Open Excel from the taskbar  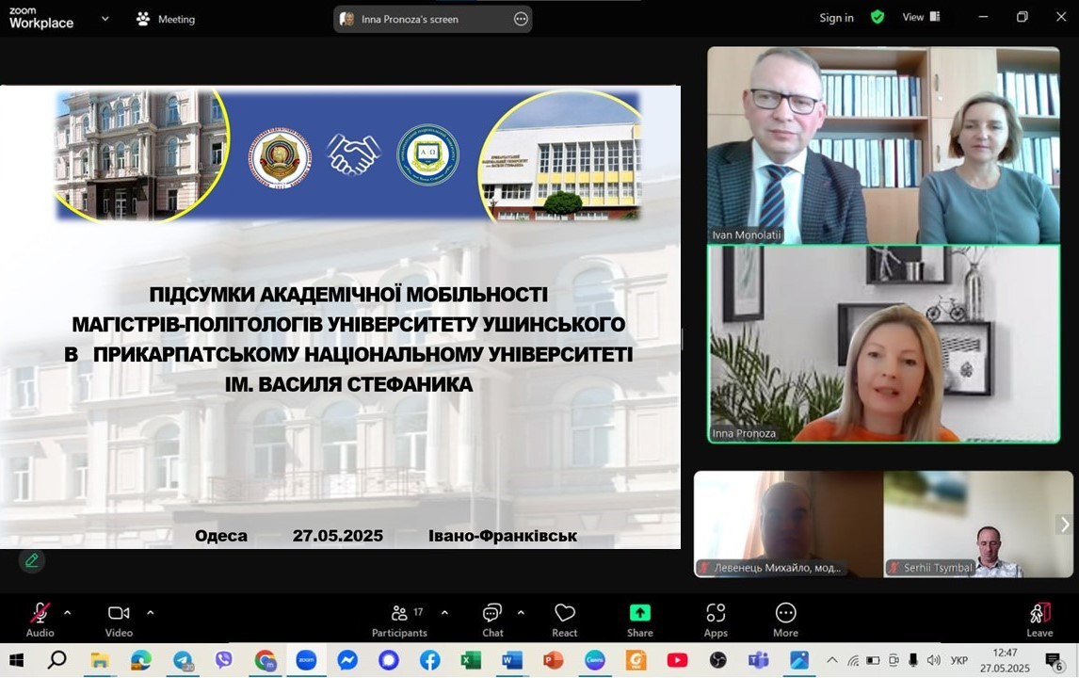472,661
